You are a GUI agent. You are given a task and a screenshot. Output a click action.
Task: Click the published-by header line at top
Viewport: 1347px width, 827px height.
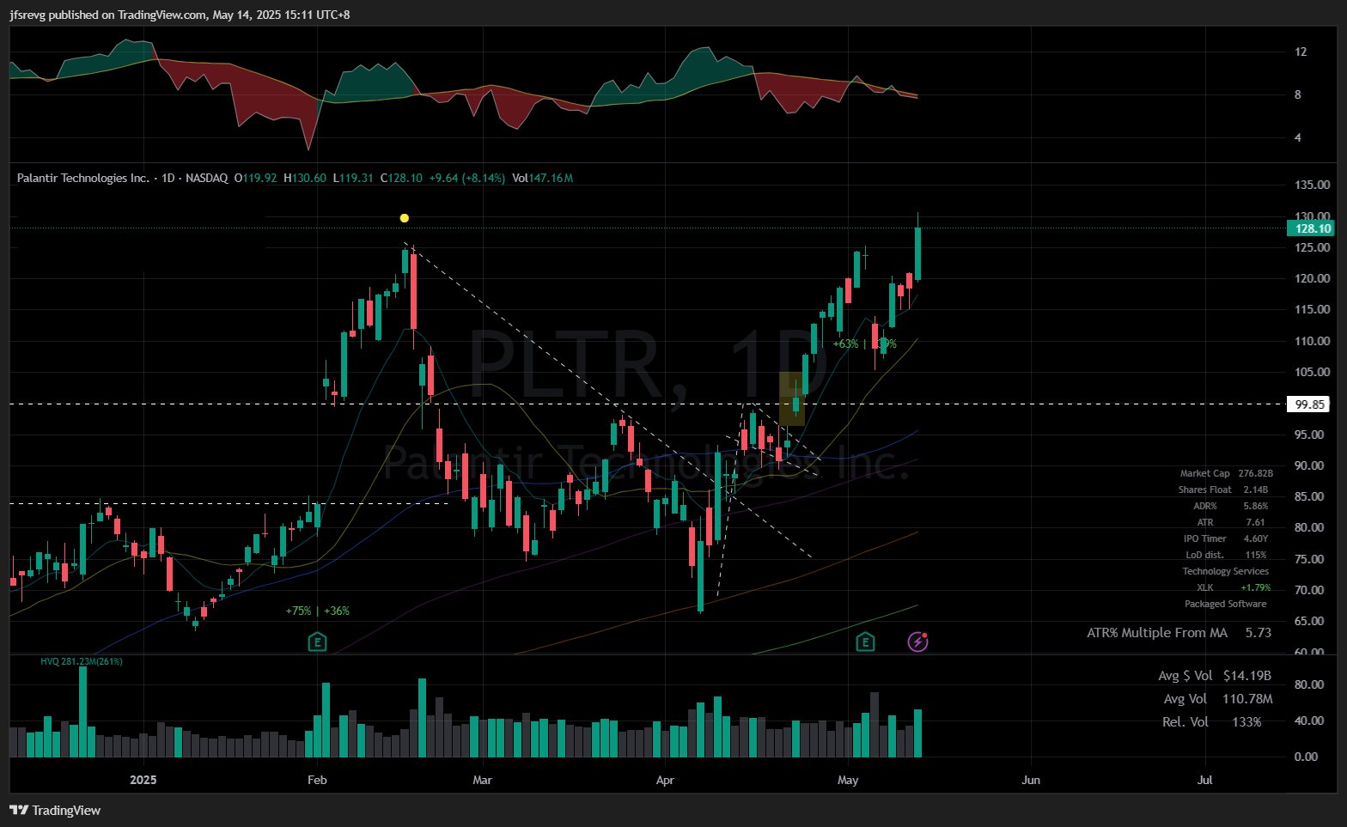pyautogui.click(x=180, y=15)
